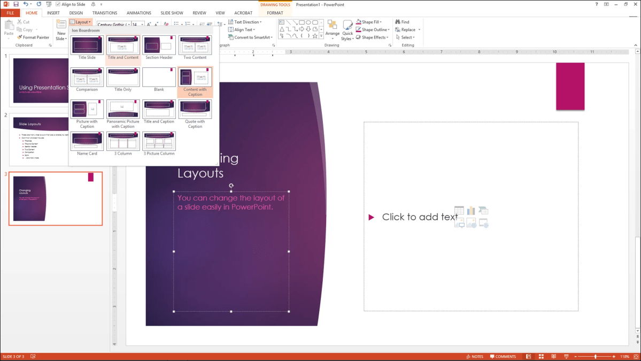Select the text box shape icon
The width and height of the screenshot is (641, 361).
click(282, 22)
